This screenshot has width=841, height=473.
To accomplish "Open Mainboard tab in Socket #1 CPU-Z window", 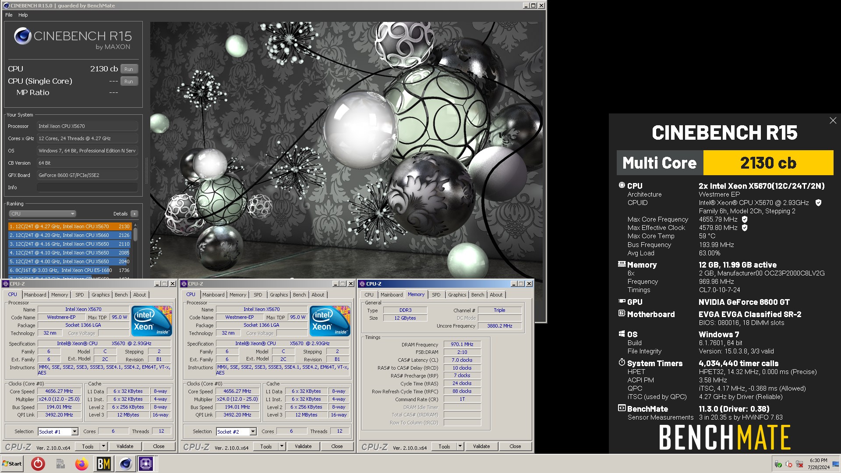I will [x=35, y=295].
